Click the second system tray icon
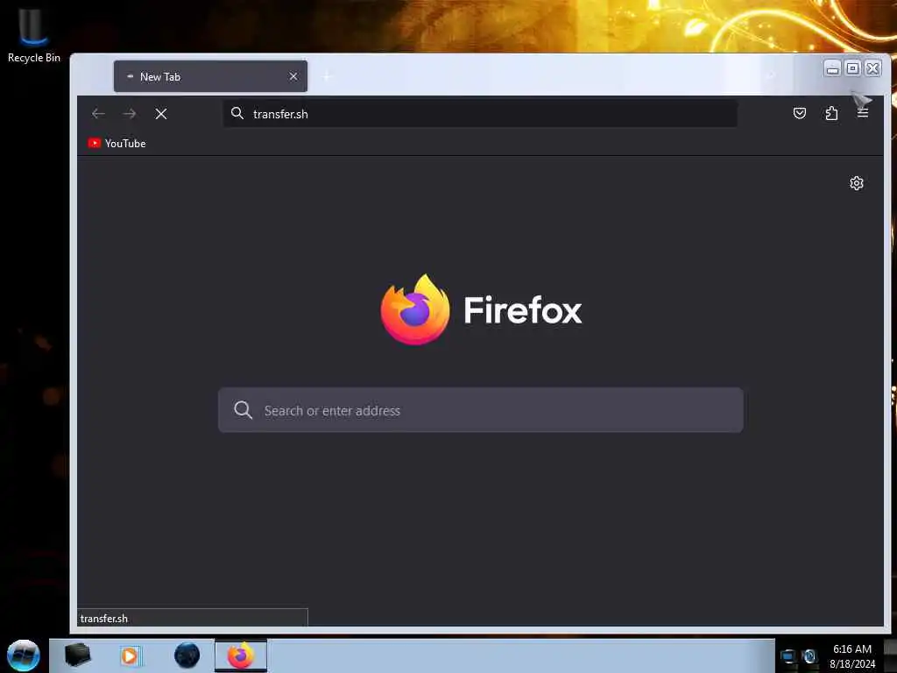Viewport: 897px width, 673px height. pyautogui.click(x=809, y=655)
